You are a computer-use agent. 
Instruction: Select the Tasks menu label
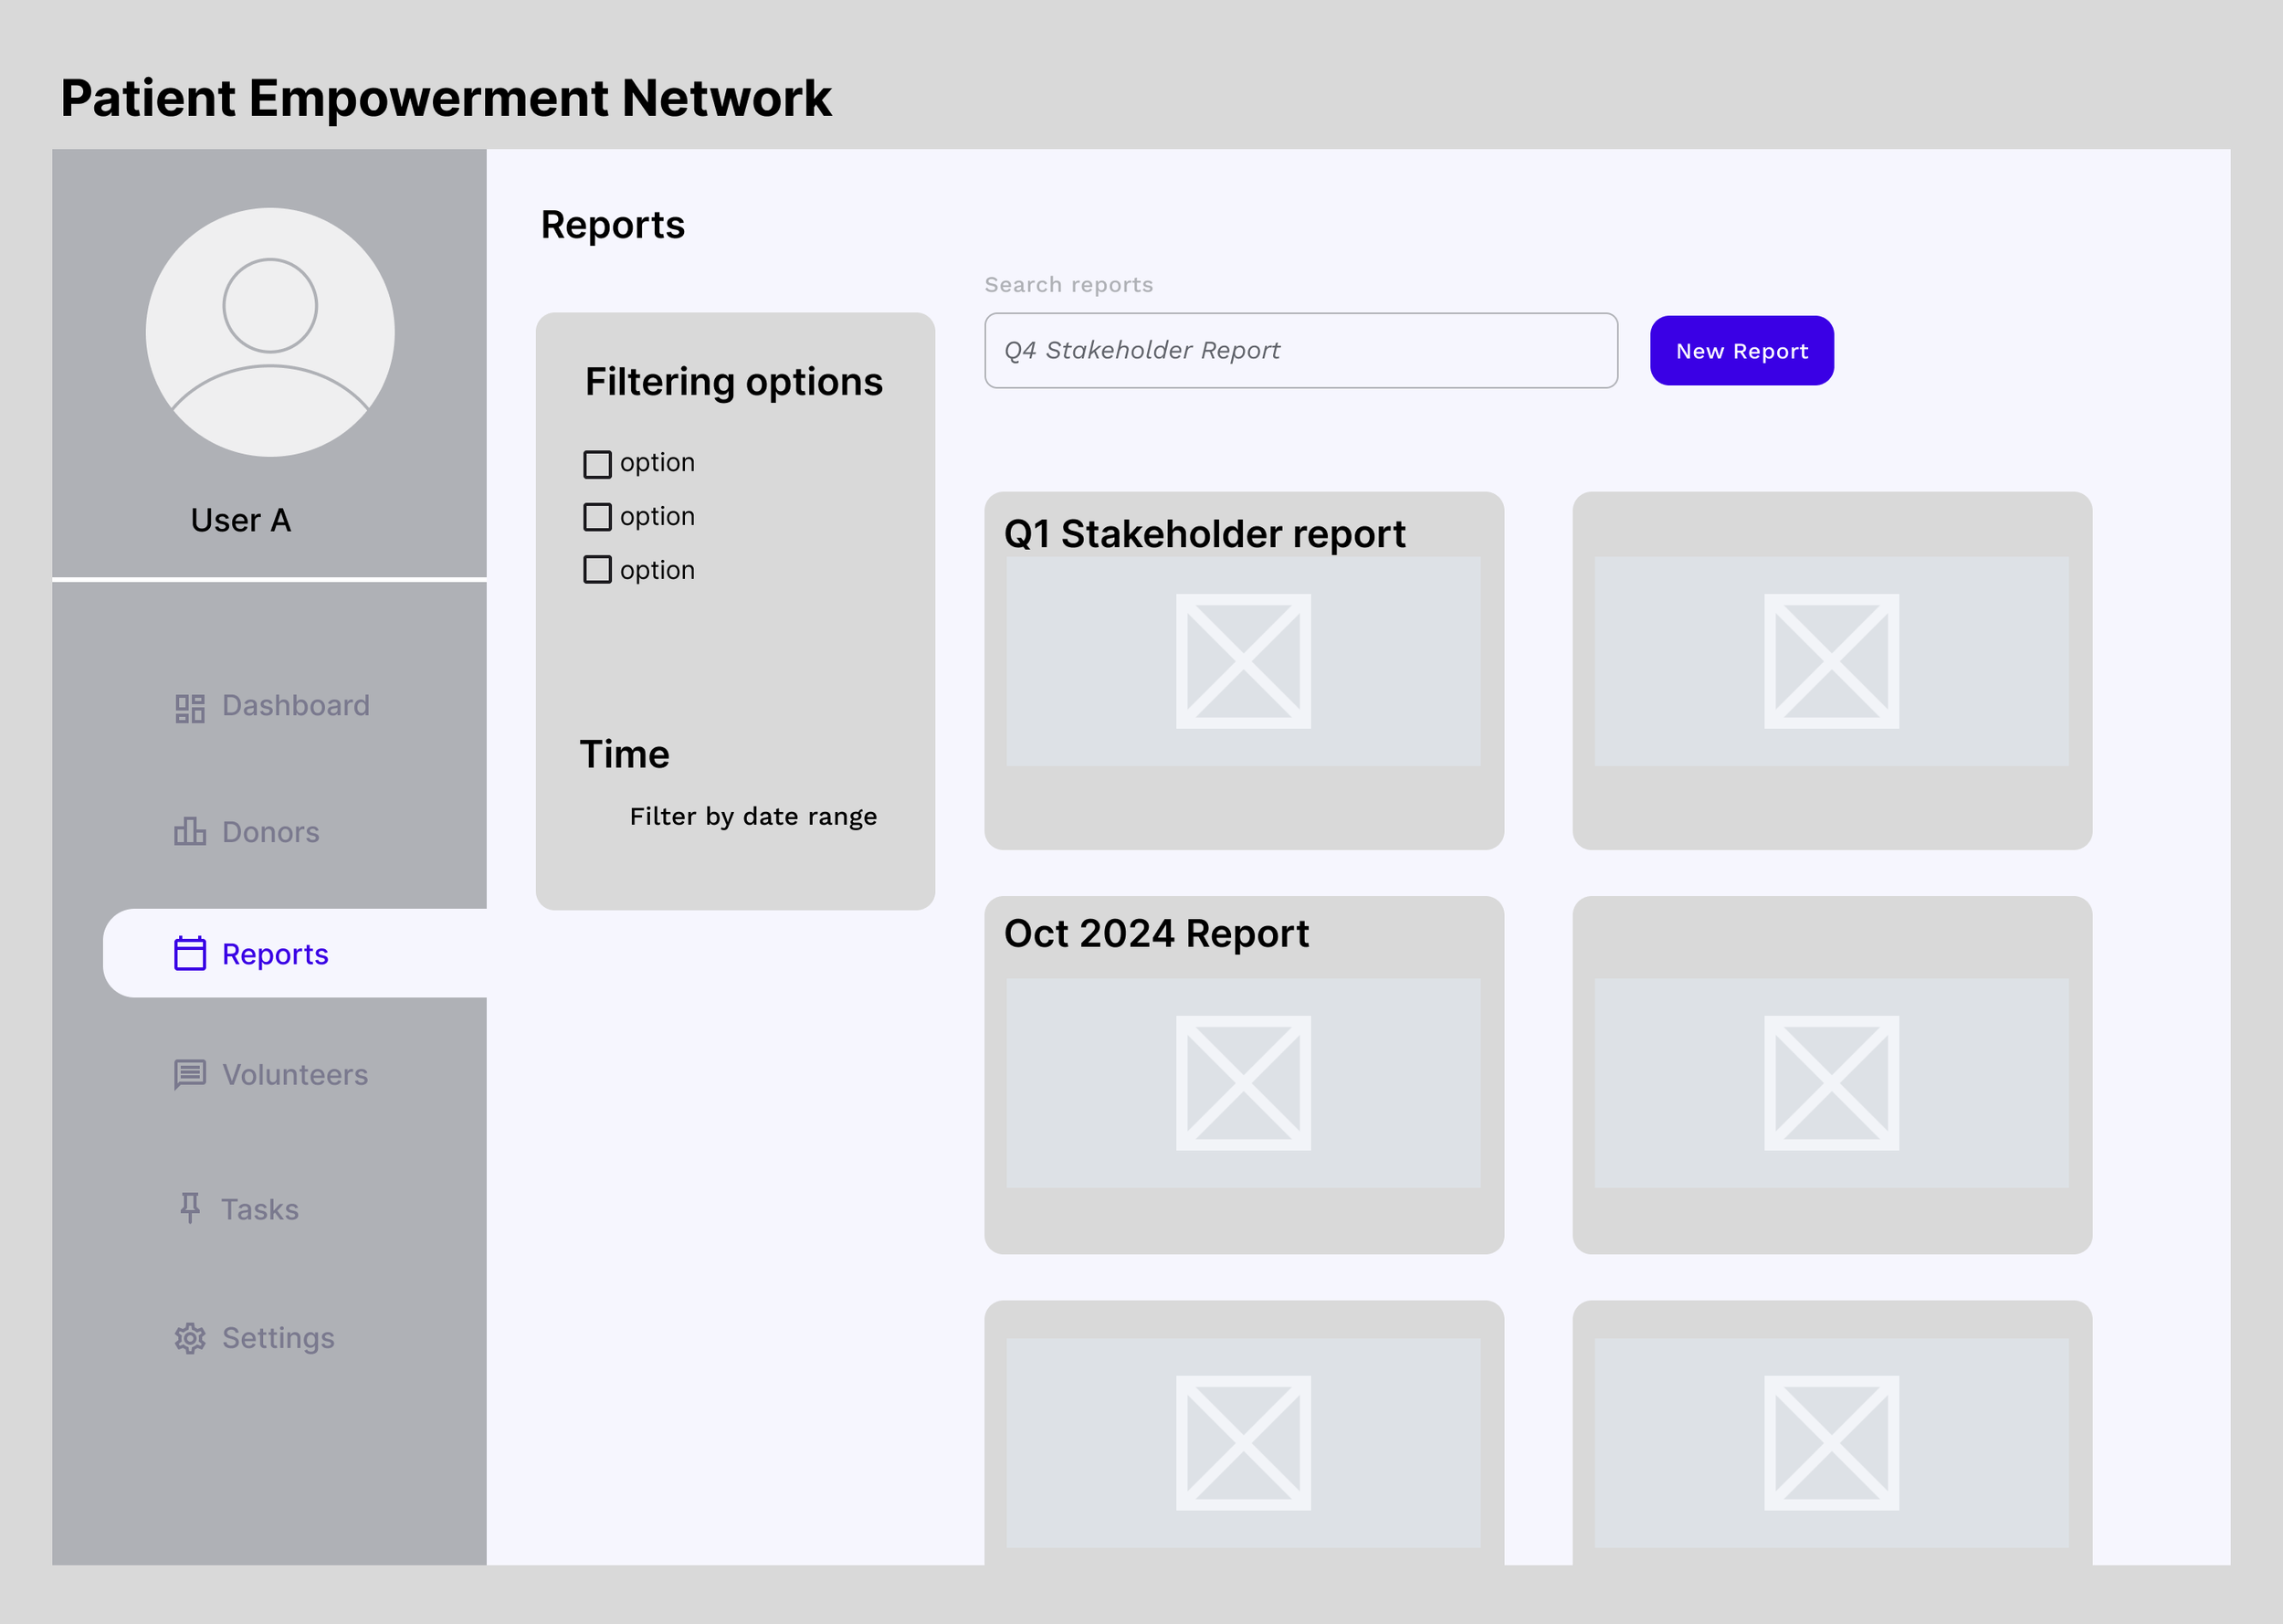click(260, 1209)
